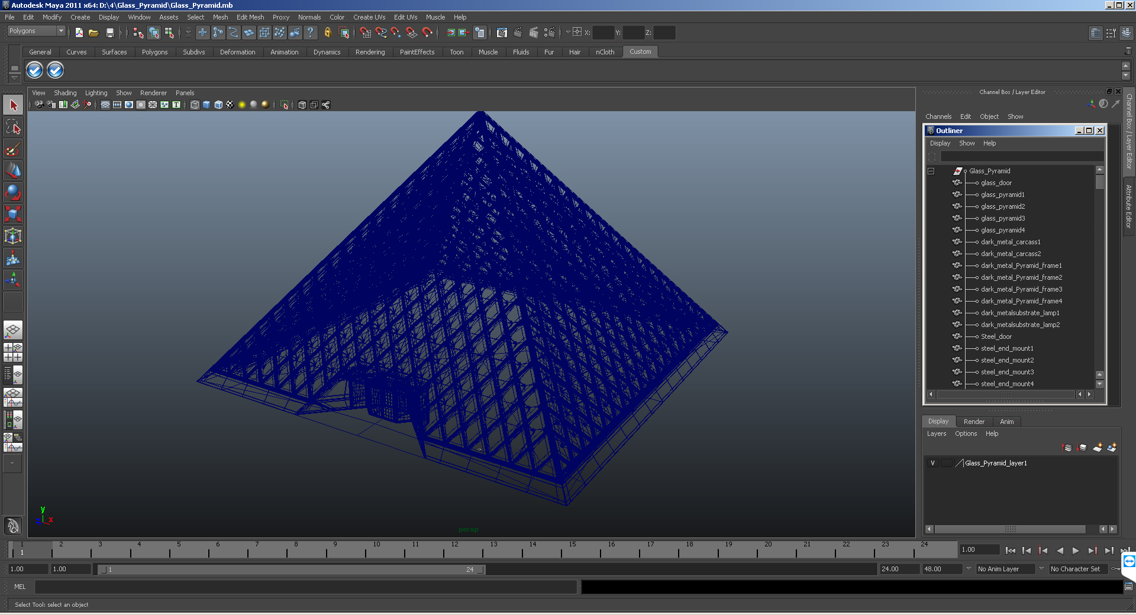Open the Render tab in Layer Editor

pyautogui.click(x=974, y=422)
